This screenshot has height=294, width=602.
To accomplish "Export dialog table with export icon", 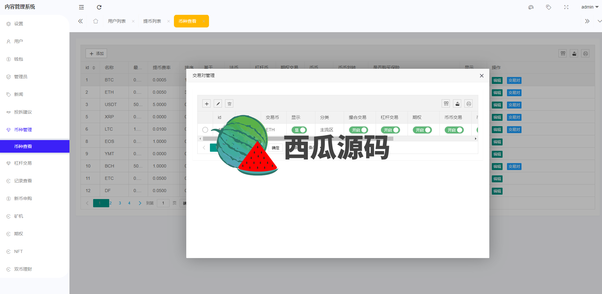I will click(x=457, y=103).
